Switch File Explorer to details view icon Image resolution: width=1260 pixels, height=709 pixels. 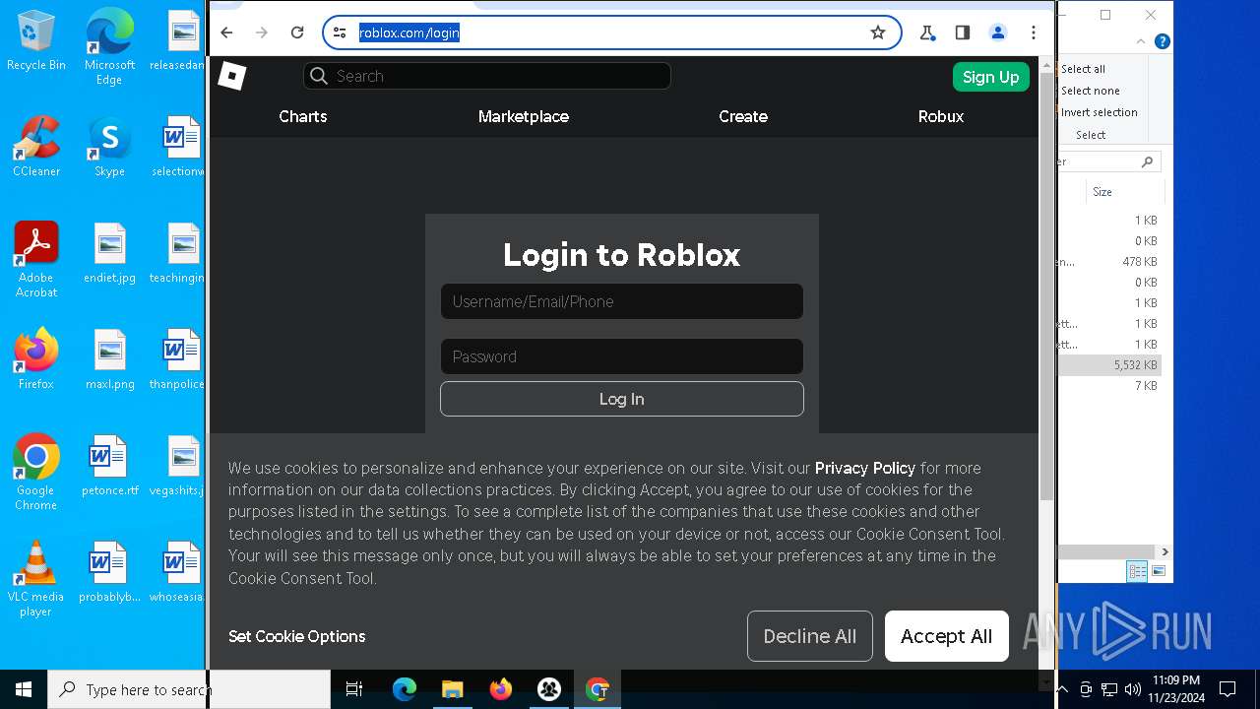click(1137, 571)
